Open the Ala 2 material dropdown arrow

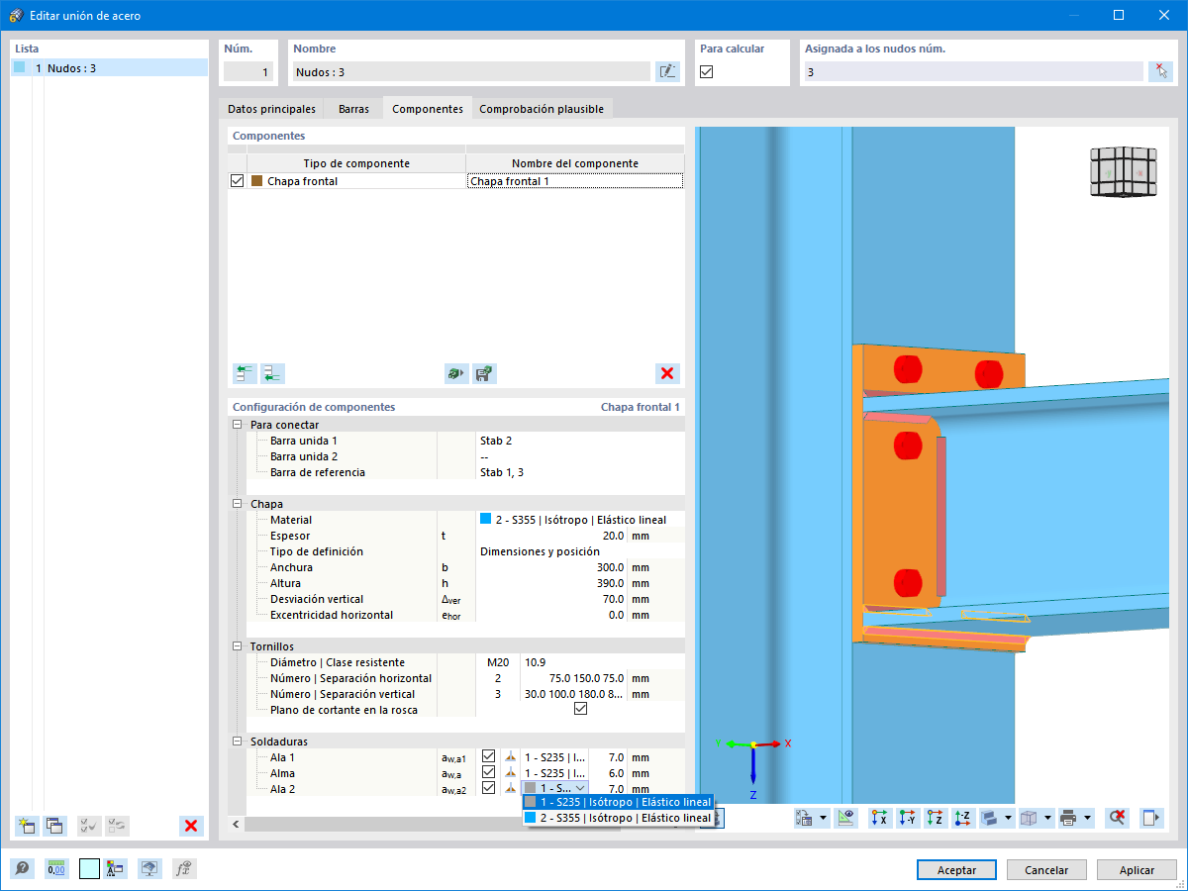(x=579, y=789)
